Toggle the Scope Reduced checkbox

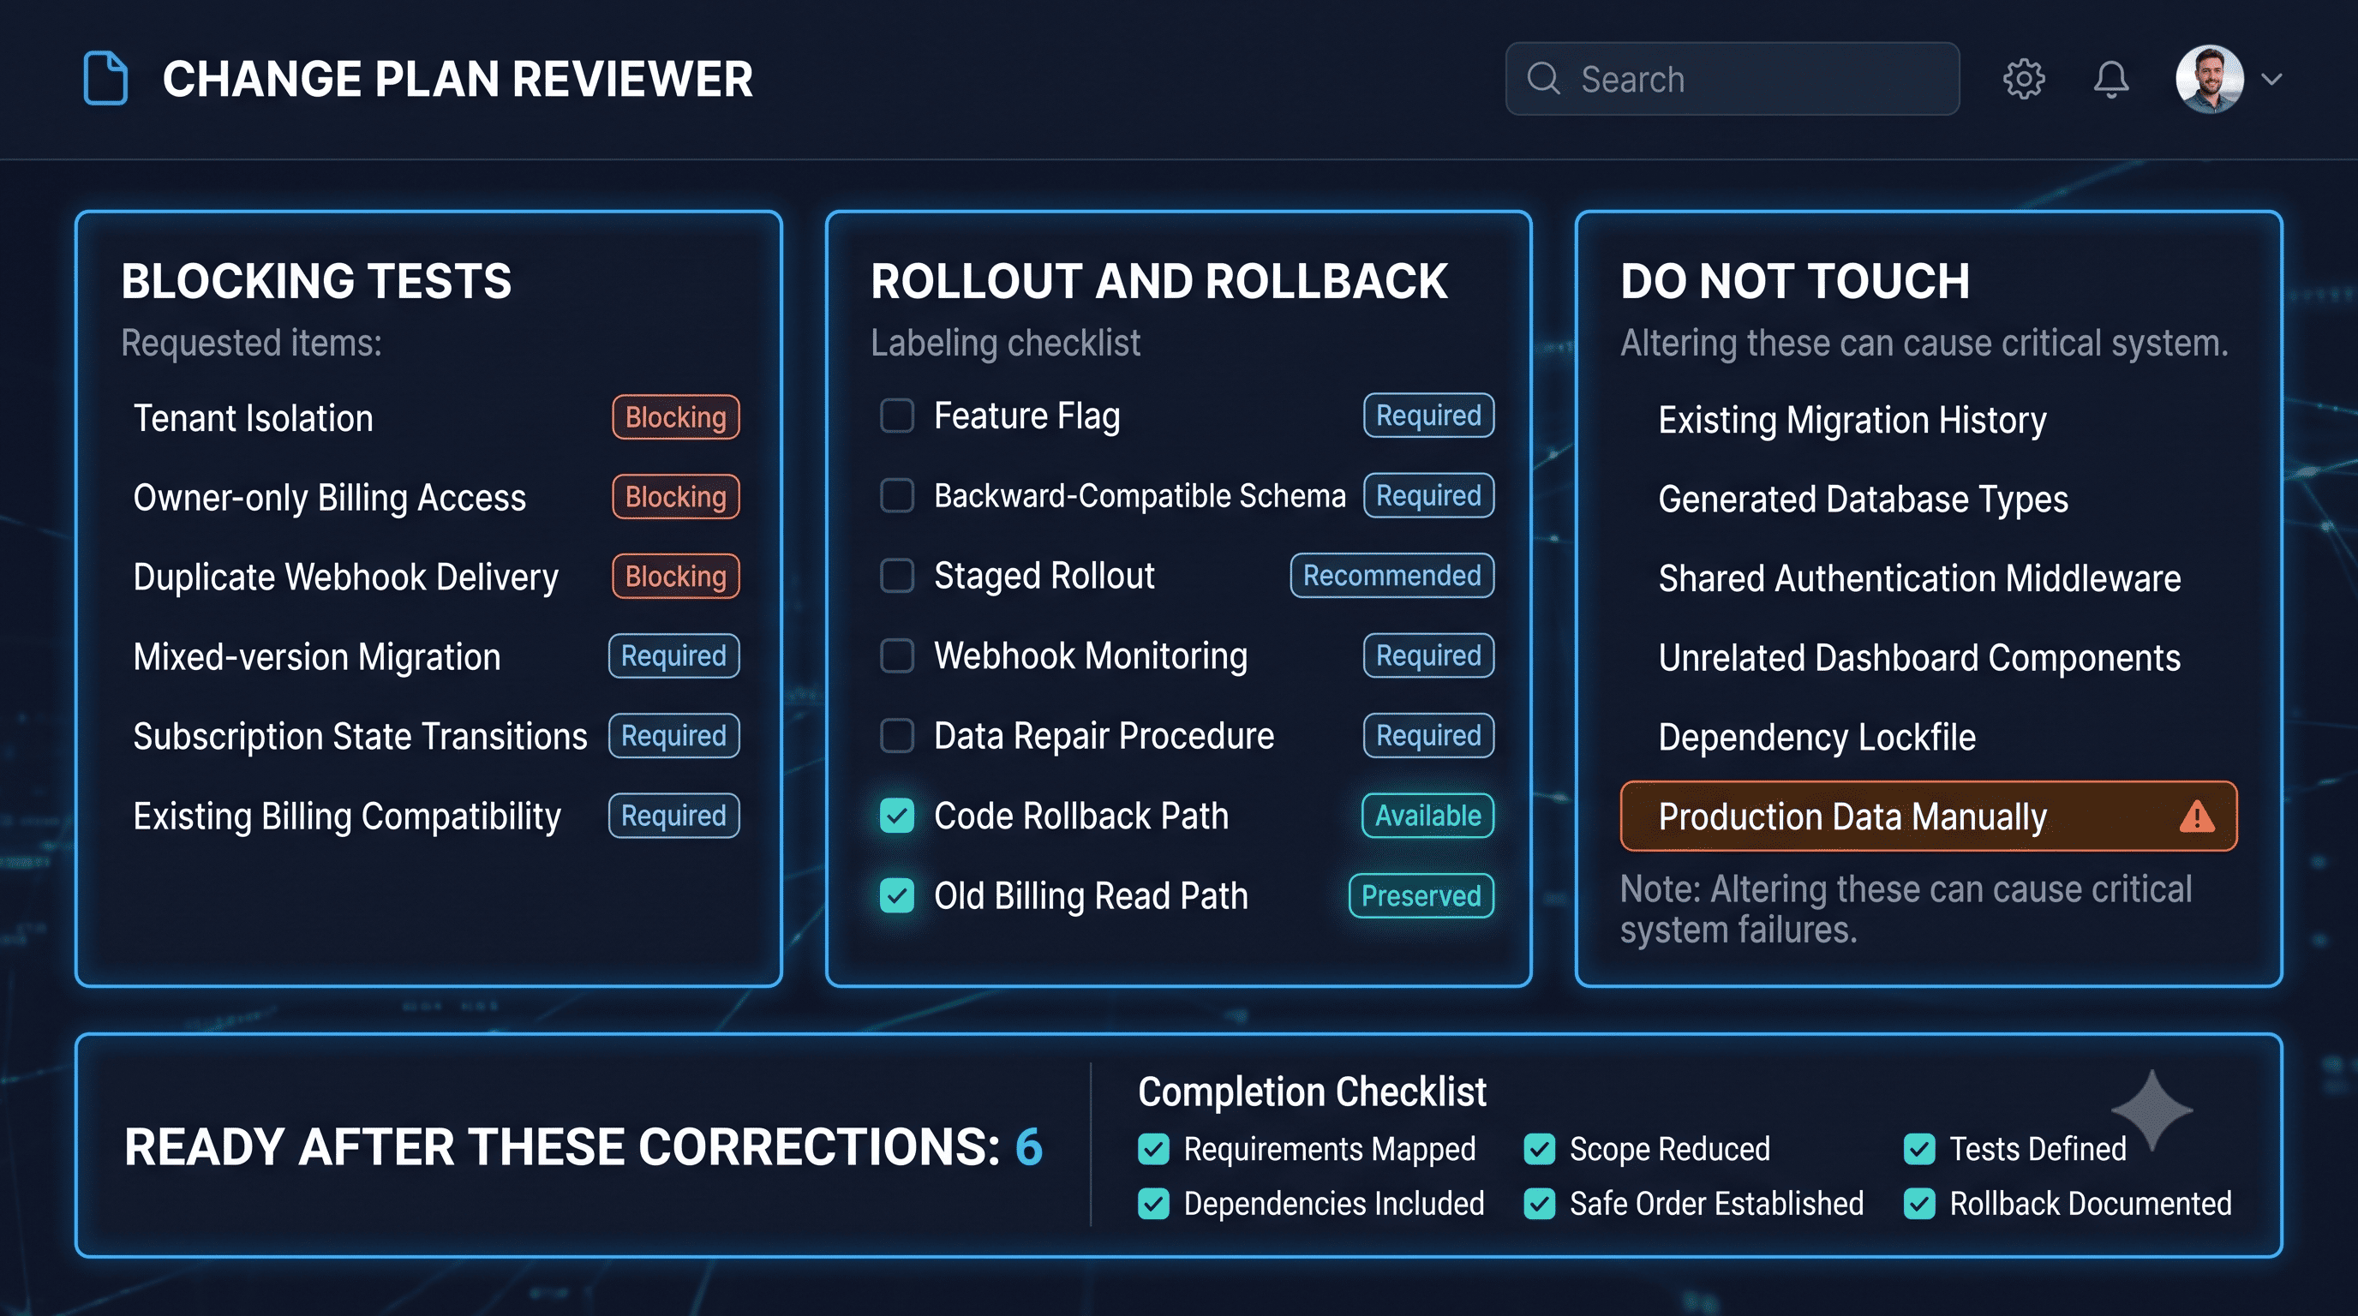click(1540, 1150)
